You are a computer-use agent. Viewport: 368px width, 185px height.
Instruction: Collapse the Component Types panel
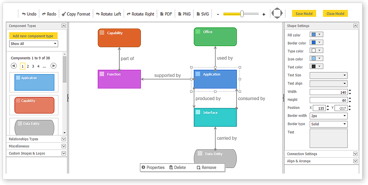[x=64, y=26]
